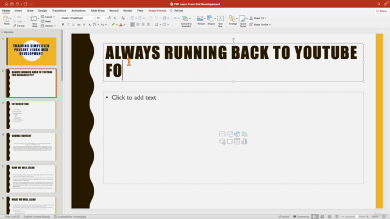390x219 pixels.
Task: Open the Shape Outline dropdown
Action: [260, 24]
